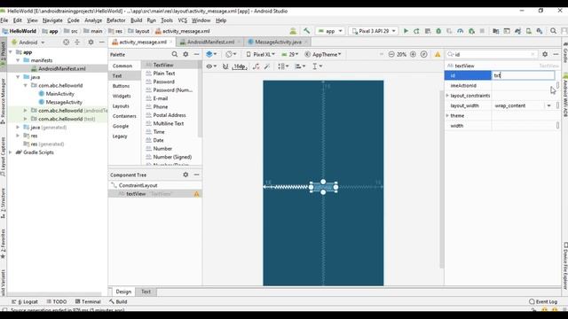The width and height of the screenshot is (568, 319).
Task: Open the Terminal tool window
Action: 88,301
